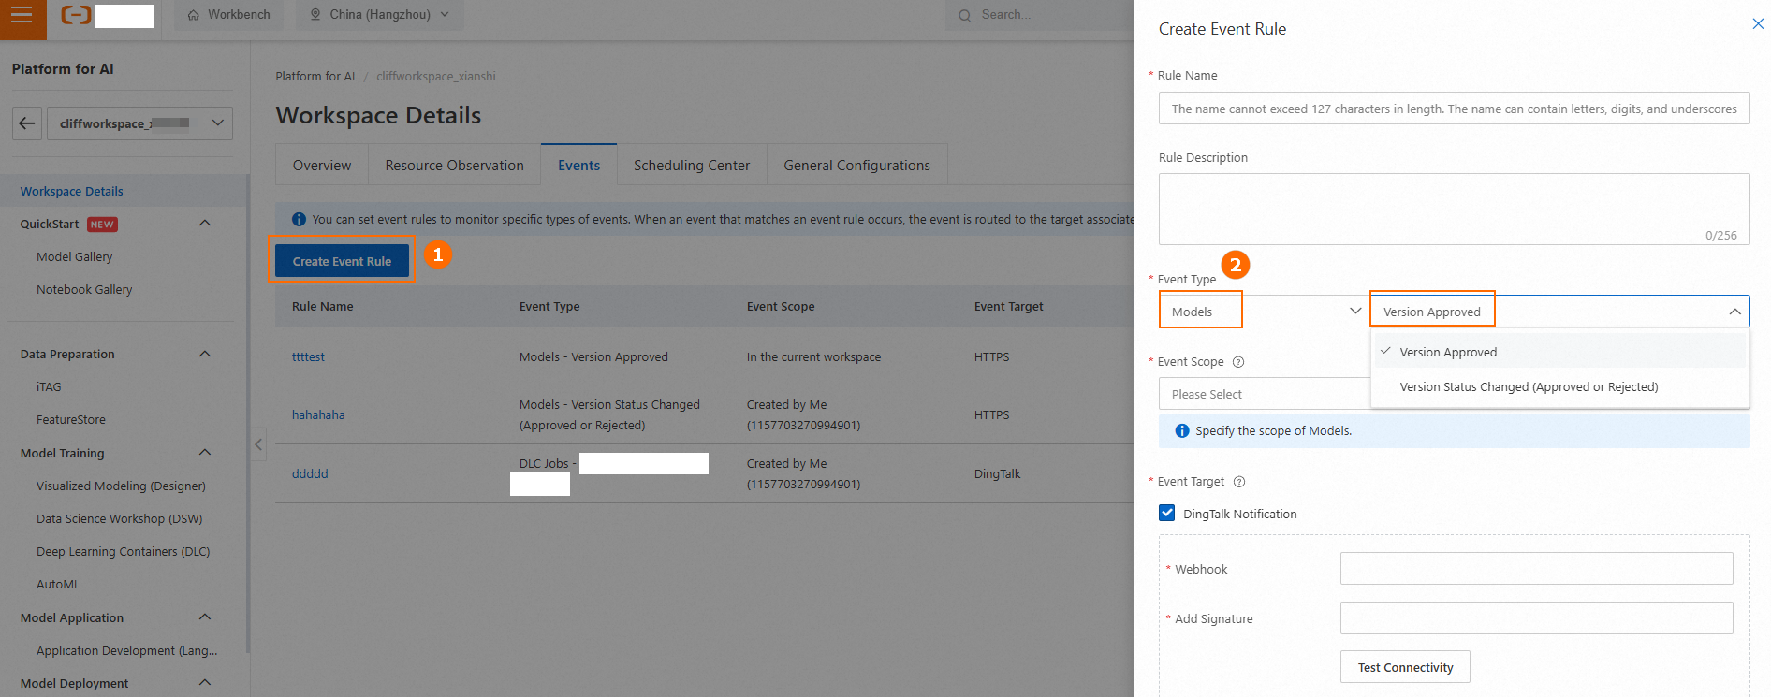Click the HTTPS cell in ttttest row
Viewport: 1771px width, 697px height.
(x=991, y=356)
